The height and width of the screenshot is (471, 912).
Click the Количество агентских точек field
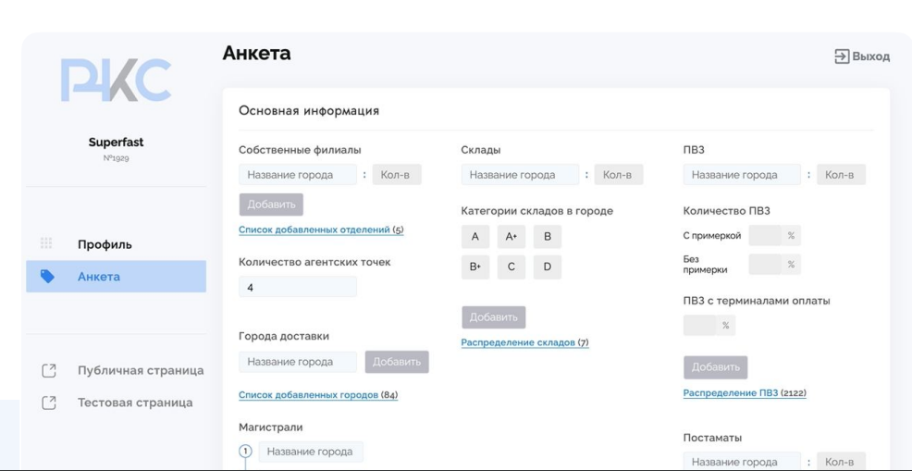(x=297, y=288)
